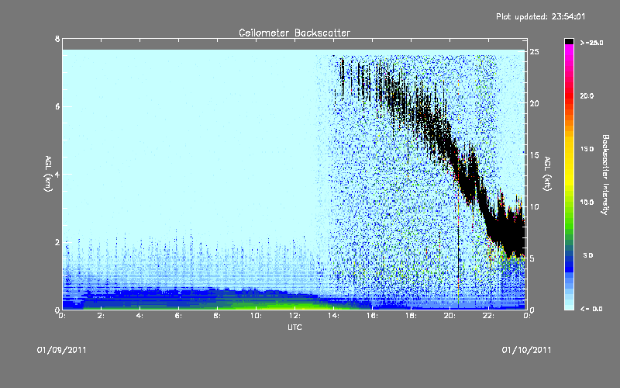Click the UTC x-axis label

(x=294, y=327)
